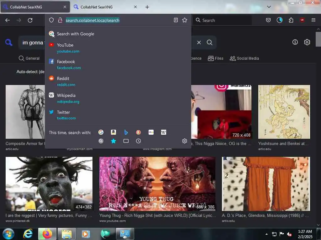Search bookmarks with the blue star icon
Viewport: 321px width, 240px height.
113,141
